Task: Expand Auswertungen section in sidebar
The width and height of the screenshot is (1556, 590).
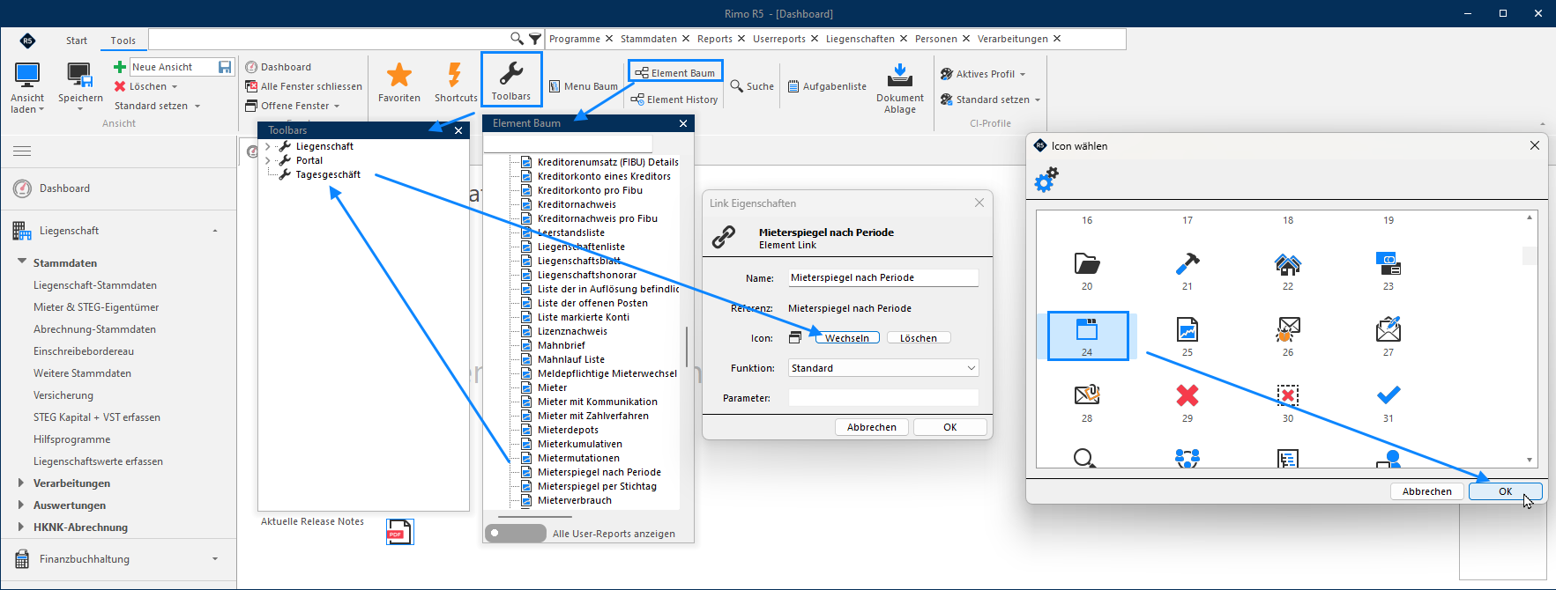Action: [21, 505]
